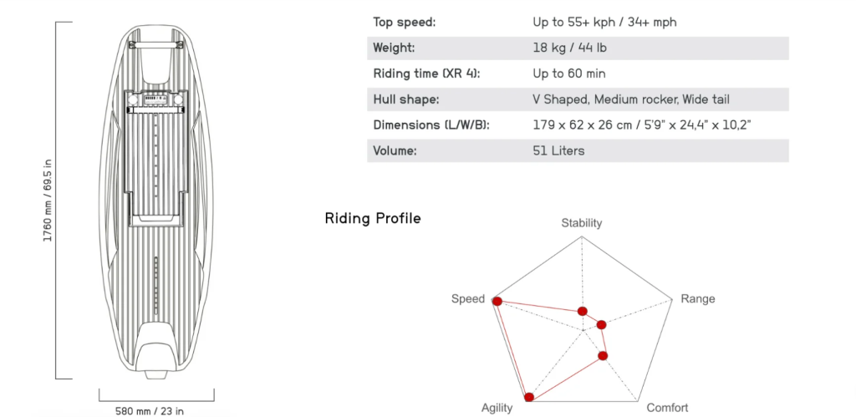
Task: Select the 1760 mm length dimension label
Action: 48,201
